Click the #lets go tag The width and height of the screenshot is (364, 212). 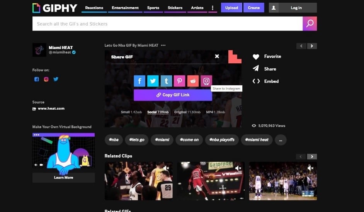[137, 140]
